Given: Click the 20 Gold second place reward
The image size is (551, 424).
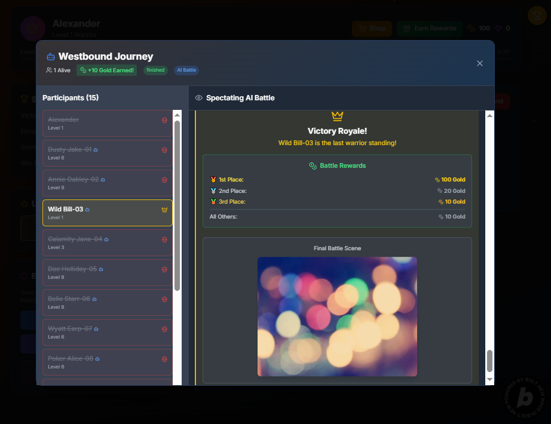Looking at the screenshot, I should pyautogui.click(x=451, y=191).
